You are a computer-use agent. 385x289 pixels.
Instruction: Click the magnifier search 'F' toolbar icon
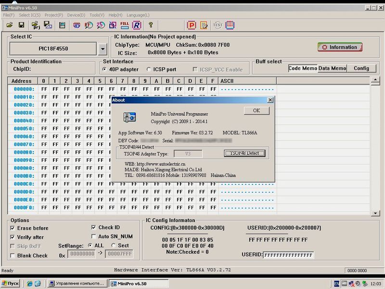point(89,25)
